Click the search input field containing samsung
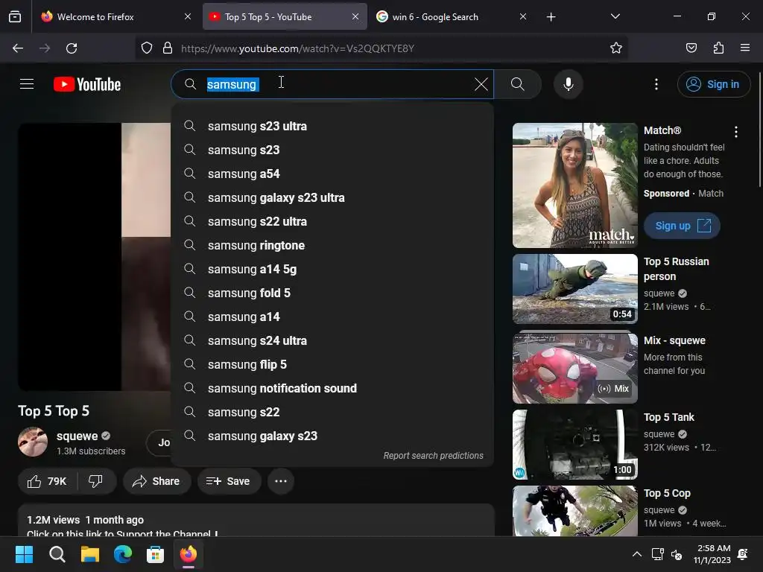Screen dimensions: 763x572 point(333,84)
